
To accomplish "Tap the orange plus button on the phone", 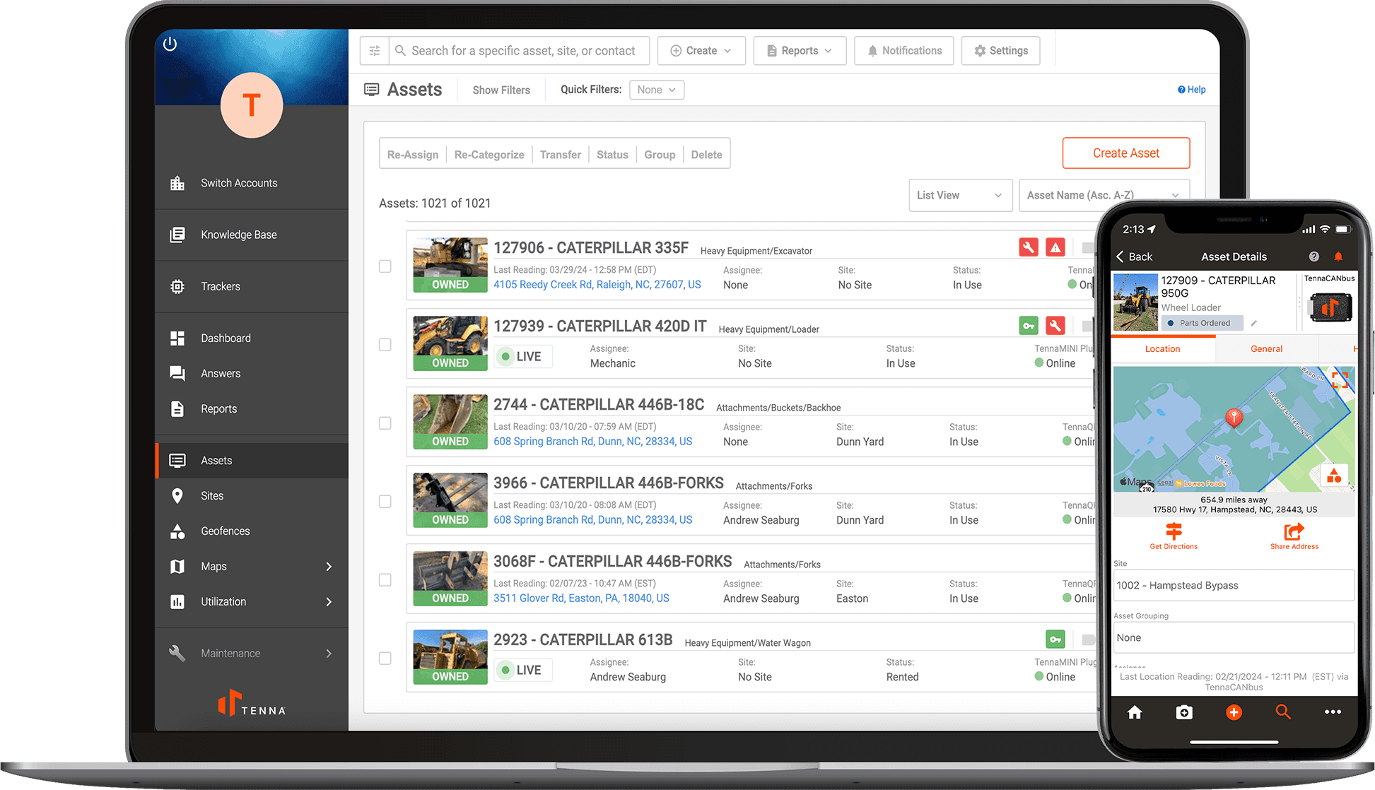I will coord(1234,712).
